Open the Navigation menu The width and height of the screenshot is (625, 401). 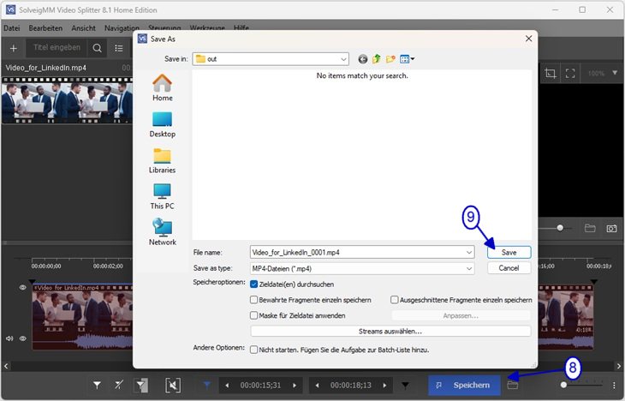point(122,28)
